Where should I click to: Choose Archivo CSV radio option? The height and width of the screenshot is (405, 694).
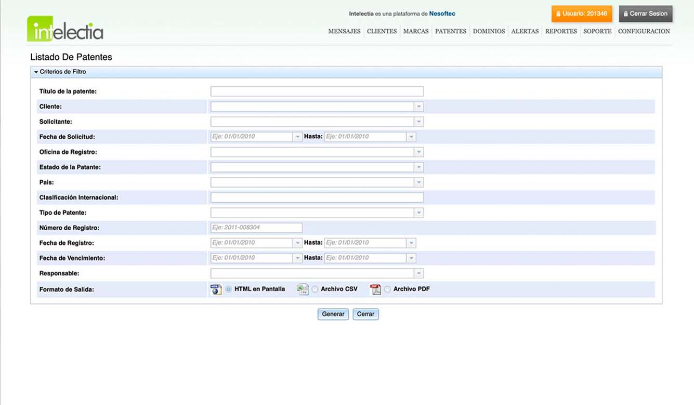coord(315,290)
